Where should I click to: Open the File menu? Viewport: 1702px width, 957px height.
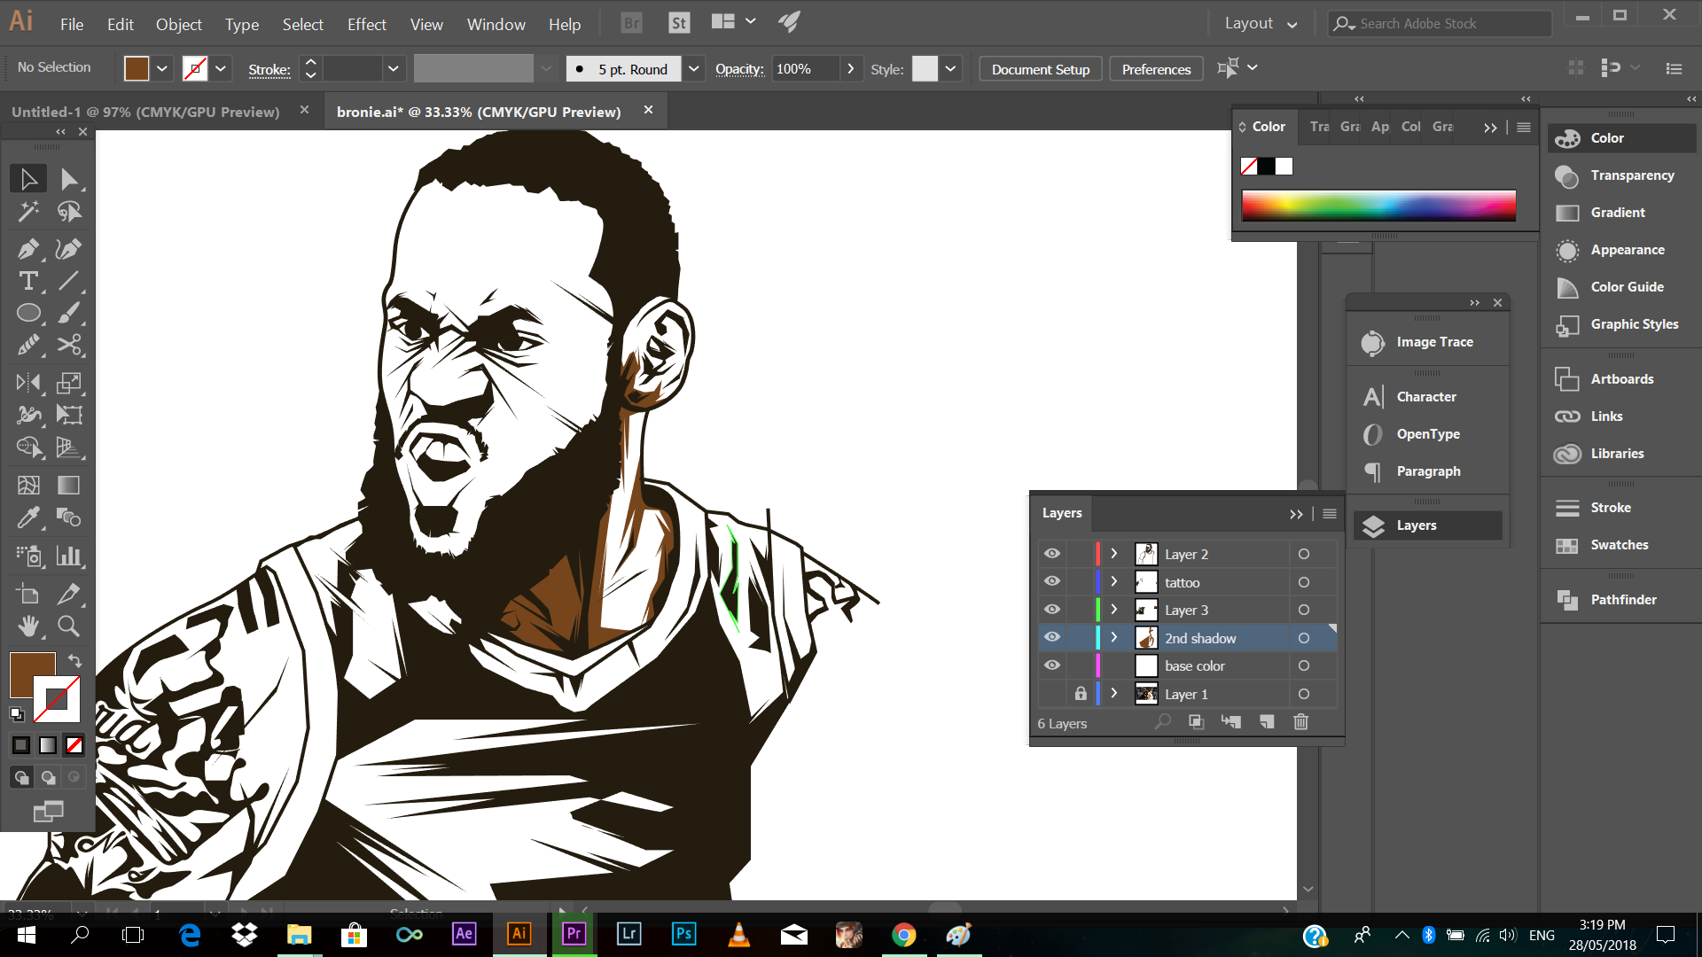(x=72, y=24)
